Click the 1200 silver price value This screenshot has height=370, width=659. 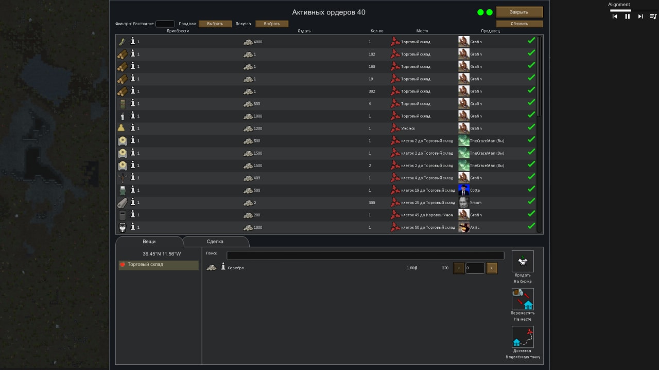pos(258,128)
